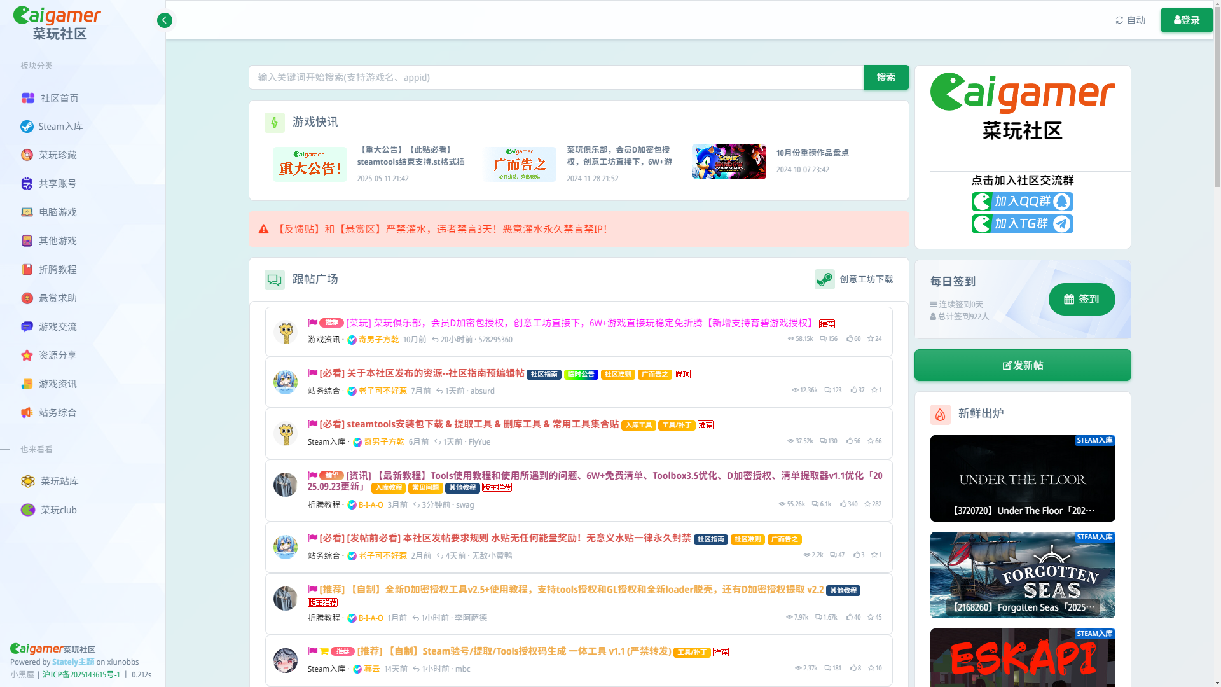This screenshot has width=1221, height=687.
Task: Open the Steam入库 sidebar section
Action: (60, 127)
